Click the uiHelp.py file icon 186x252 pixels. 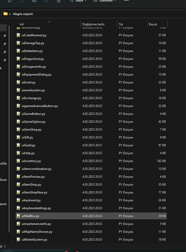pos(19,153)
